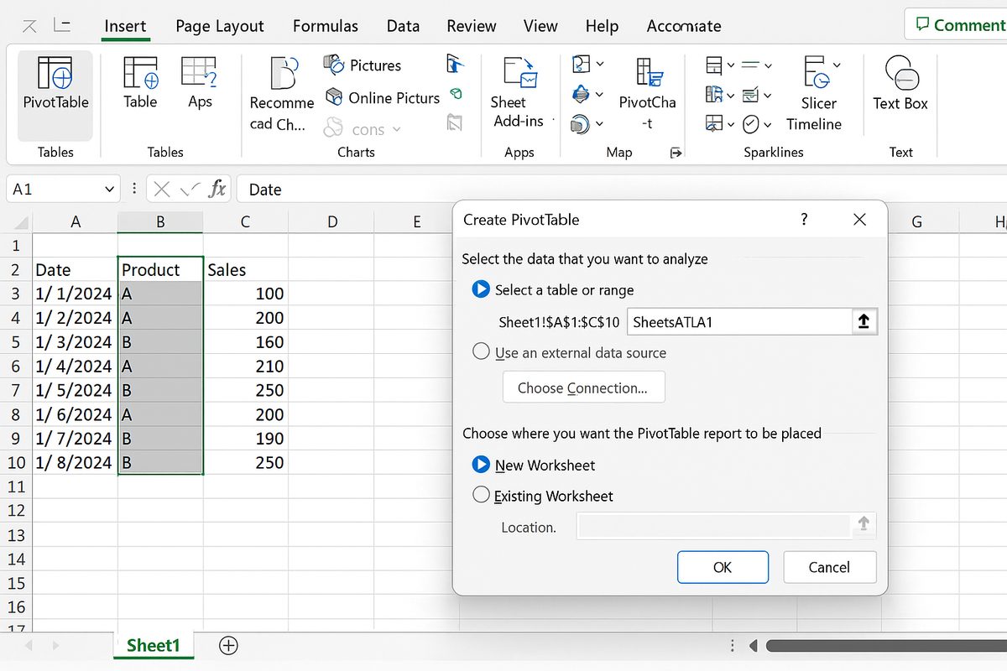Click the cell containing Product
This screenshot has height=671, width=1007.
(x=160, y=270)
